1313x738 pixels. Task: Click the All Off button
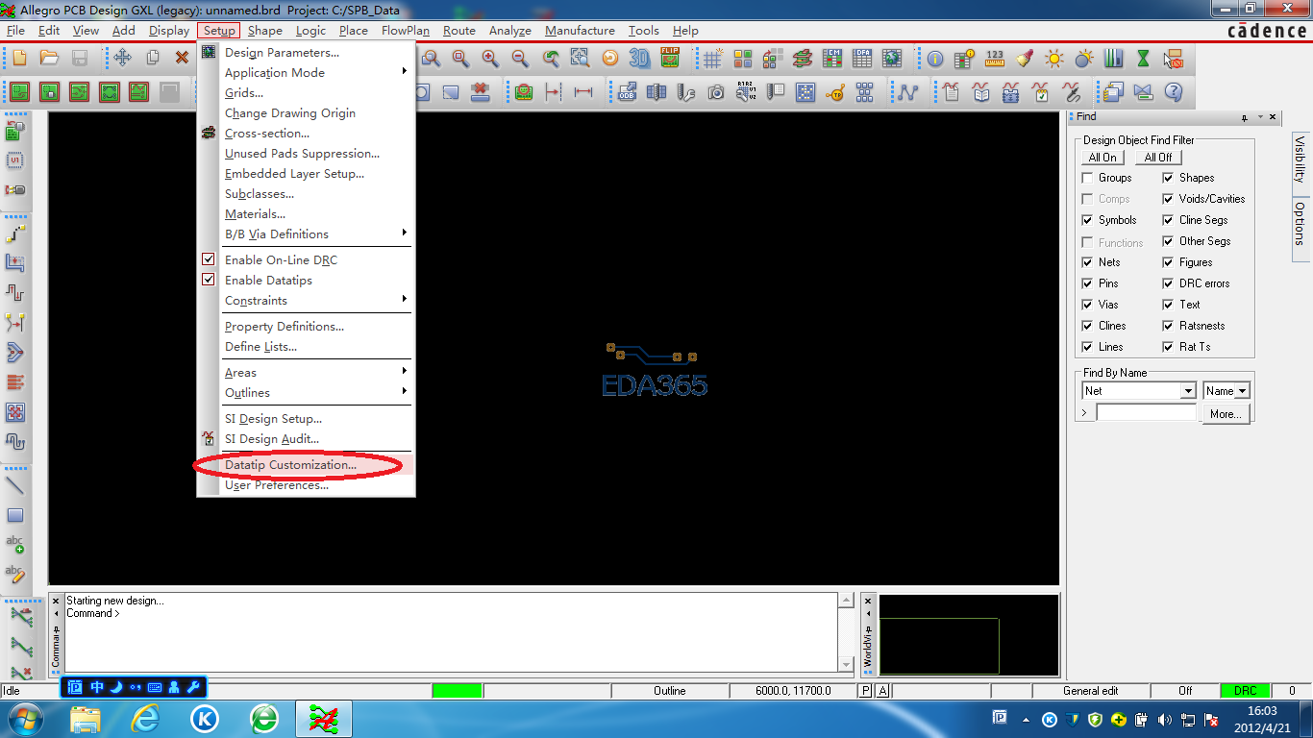pos(1158,158)
